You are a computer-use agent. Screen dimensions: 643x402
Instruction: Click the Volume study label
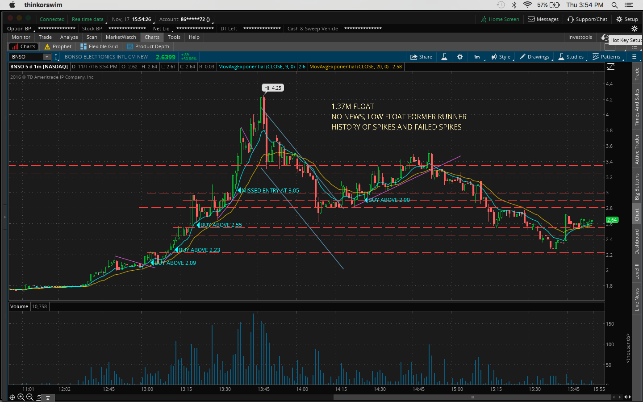pyautogui.click(x=19, y=306)
